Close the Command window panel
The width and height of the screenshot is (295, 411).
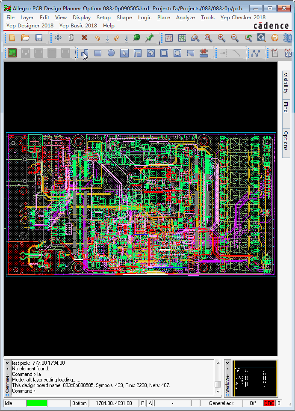pos(7,363)
